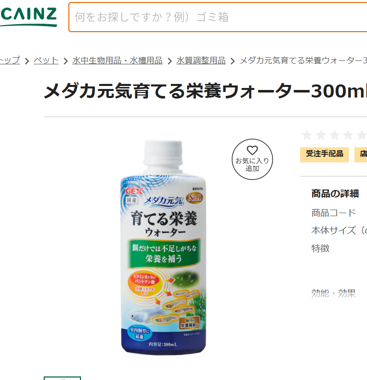
Task: Click the 効能・効果 row label
Action: point(333,293)
